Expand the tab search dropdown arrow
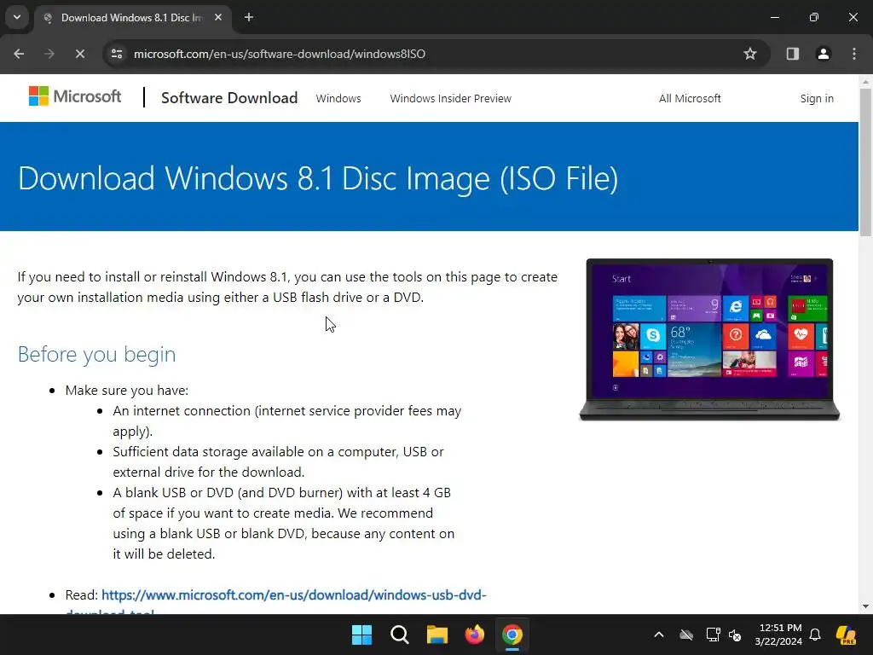 pyautogui.click(x=17, y=17)
